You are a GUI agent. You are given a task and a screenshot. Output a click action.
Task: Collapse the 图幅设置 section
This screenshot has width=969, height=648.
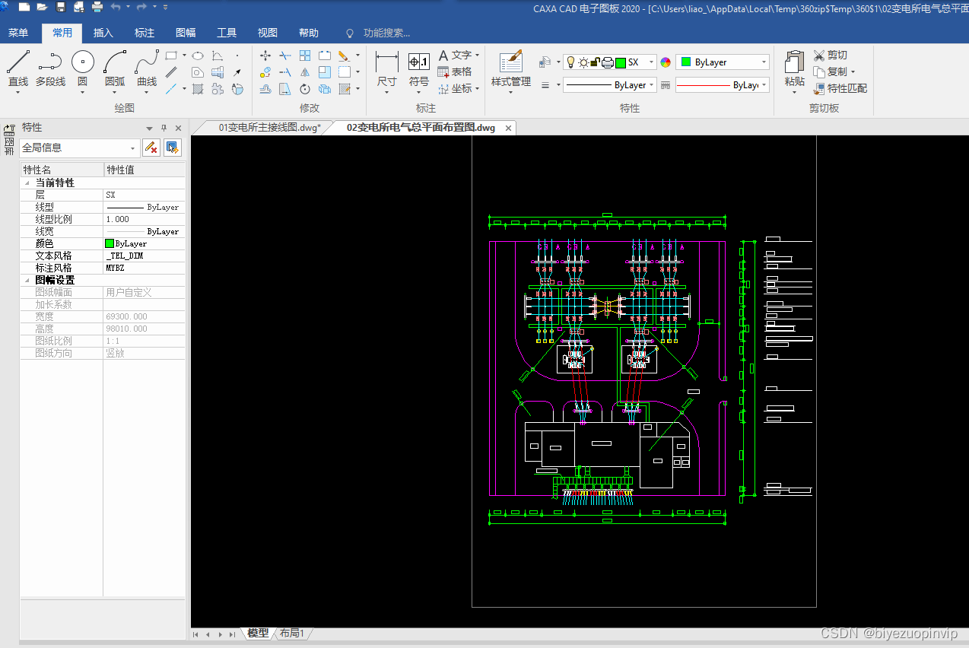[27, 281]
